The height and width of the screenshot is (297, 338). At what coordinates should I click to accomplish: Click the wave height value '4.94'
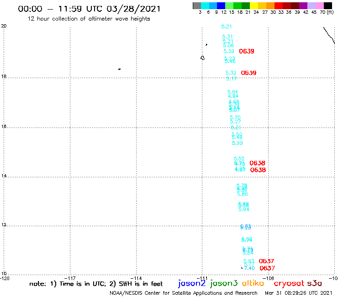coord(233,96)
